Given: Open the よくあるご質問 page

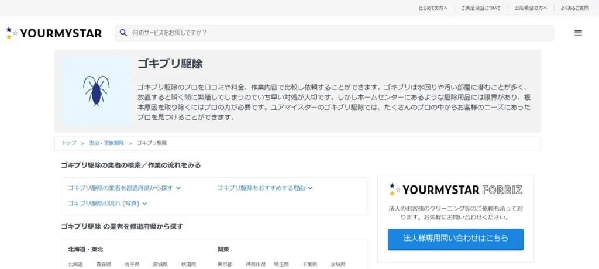Looking at the screenshot, I should 574,8.
